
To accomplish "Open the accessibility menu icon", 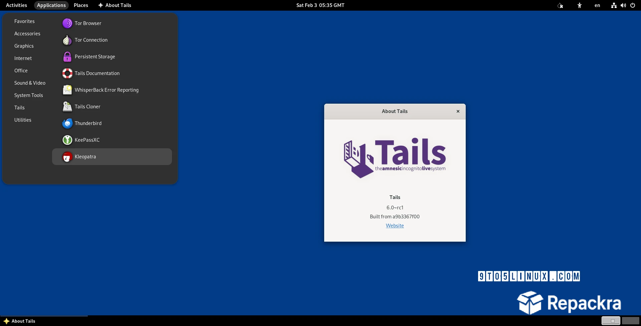I will 580,5.
